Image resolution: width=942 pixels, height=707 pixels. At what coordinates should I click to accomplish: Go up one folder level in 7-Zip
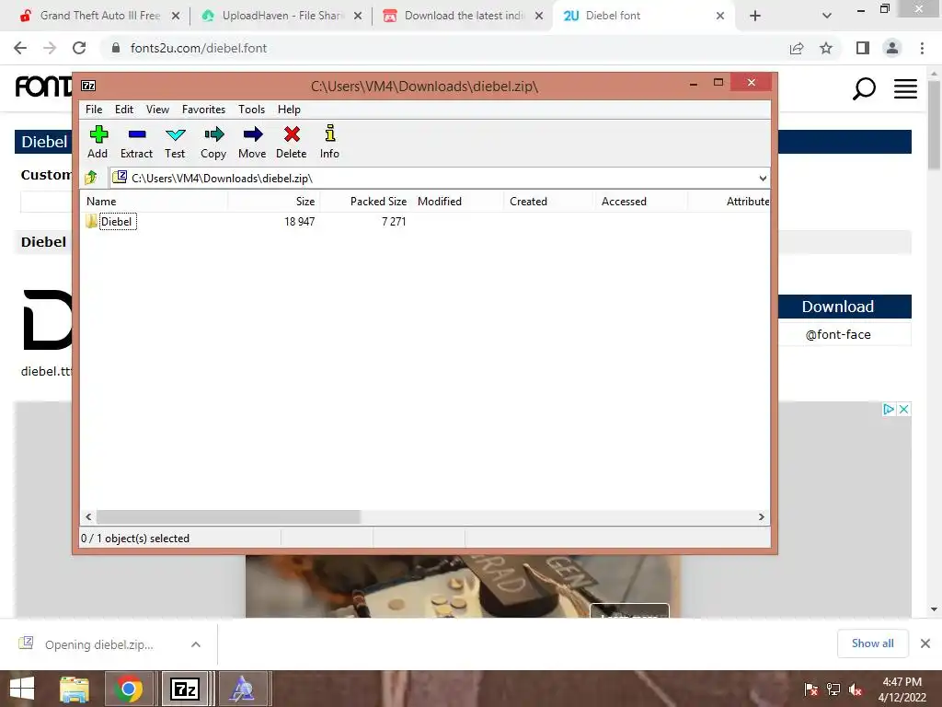(91, 178)
